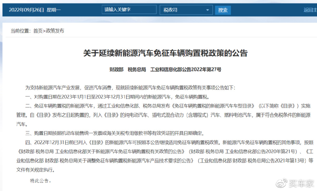Click the announcement title 关于延续新能源汽车免征车辆购置税政策的公告
The image size is (317, 191).
pos(165,53)
